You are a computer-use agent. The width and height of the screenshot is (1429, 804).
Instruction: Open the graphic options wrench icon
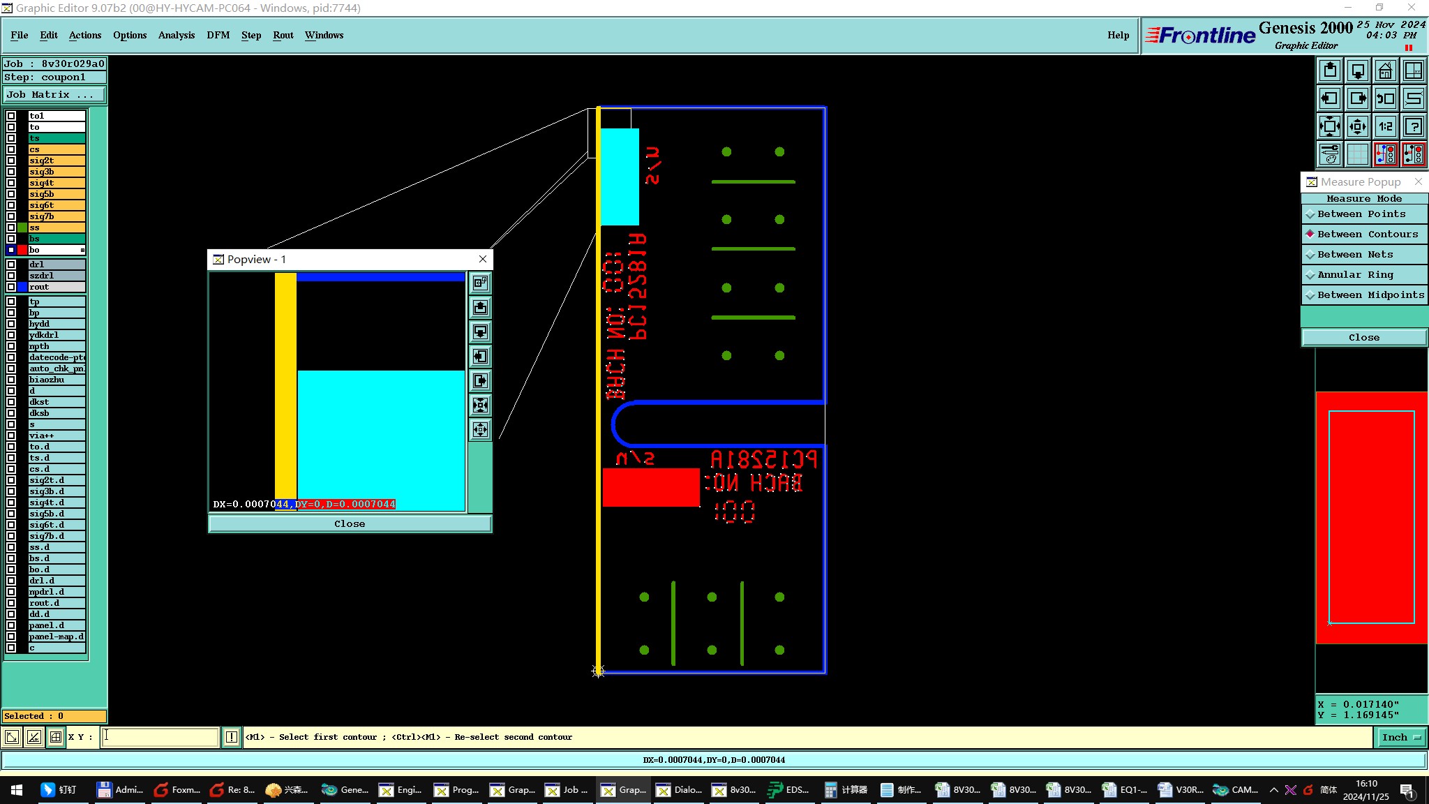click(x=1330, y=154)
